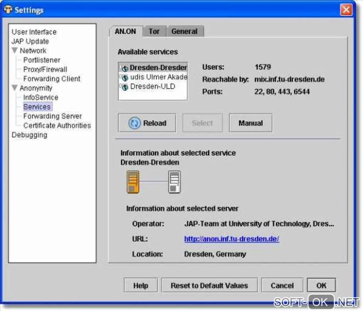
Task: Reload the available services list
Action: tap(147, 123)
